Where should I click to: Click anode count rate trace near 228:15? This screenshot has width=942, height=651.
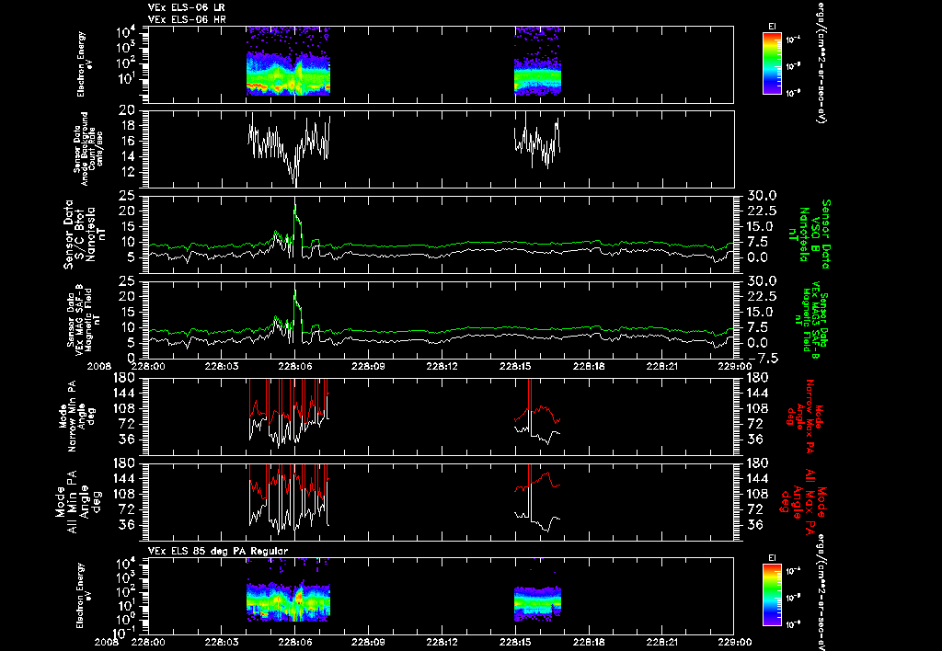(x=537, y=141)
